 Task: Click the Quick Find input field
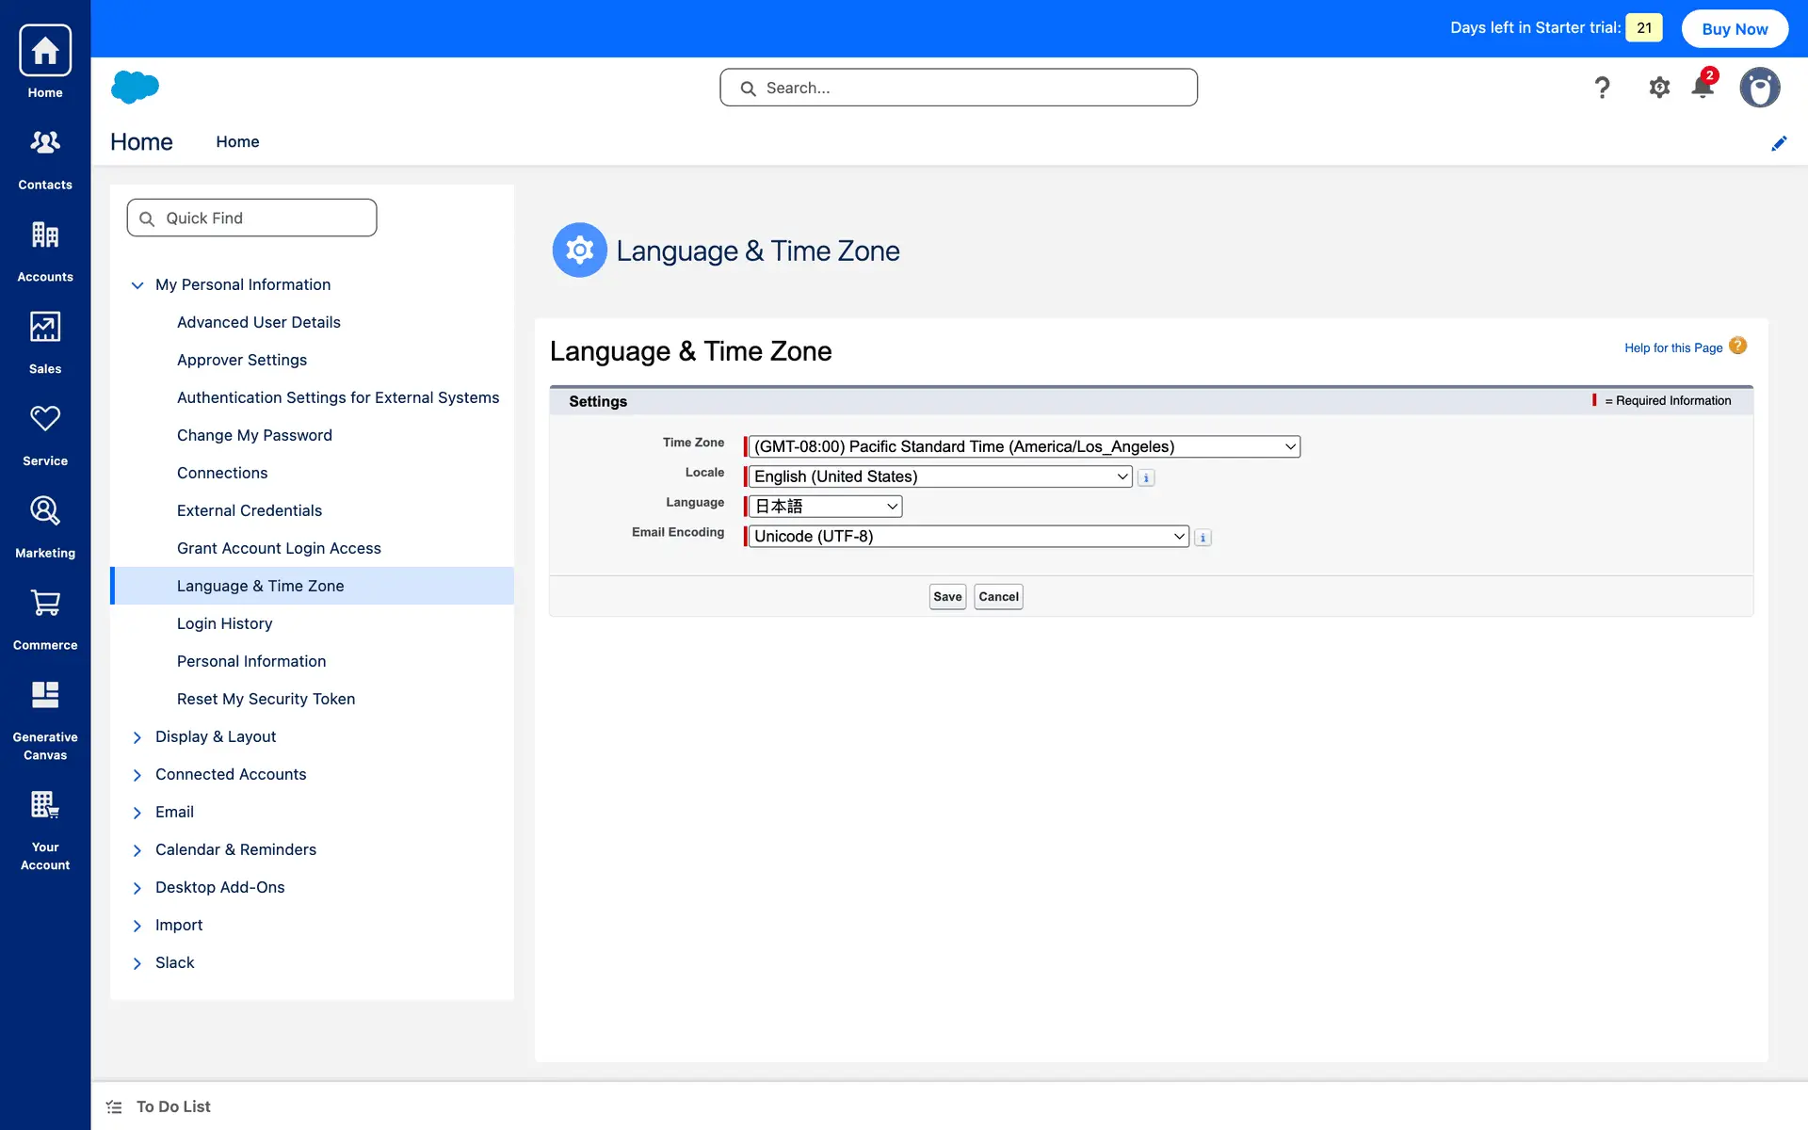click(252, 218)
